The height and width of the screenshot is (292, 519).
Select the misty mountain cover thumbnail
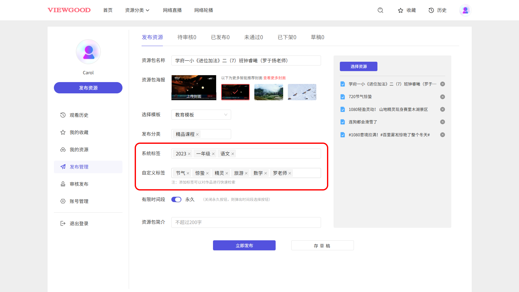click(269, 92)
